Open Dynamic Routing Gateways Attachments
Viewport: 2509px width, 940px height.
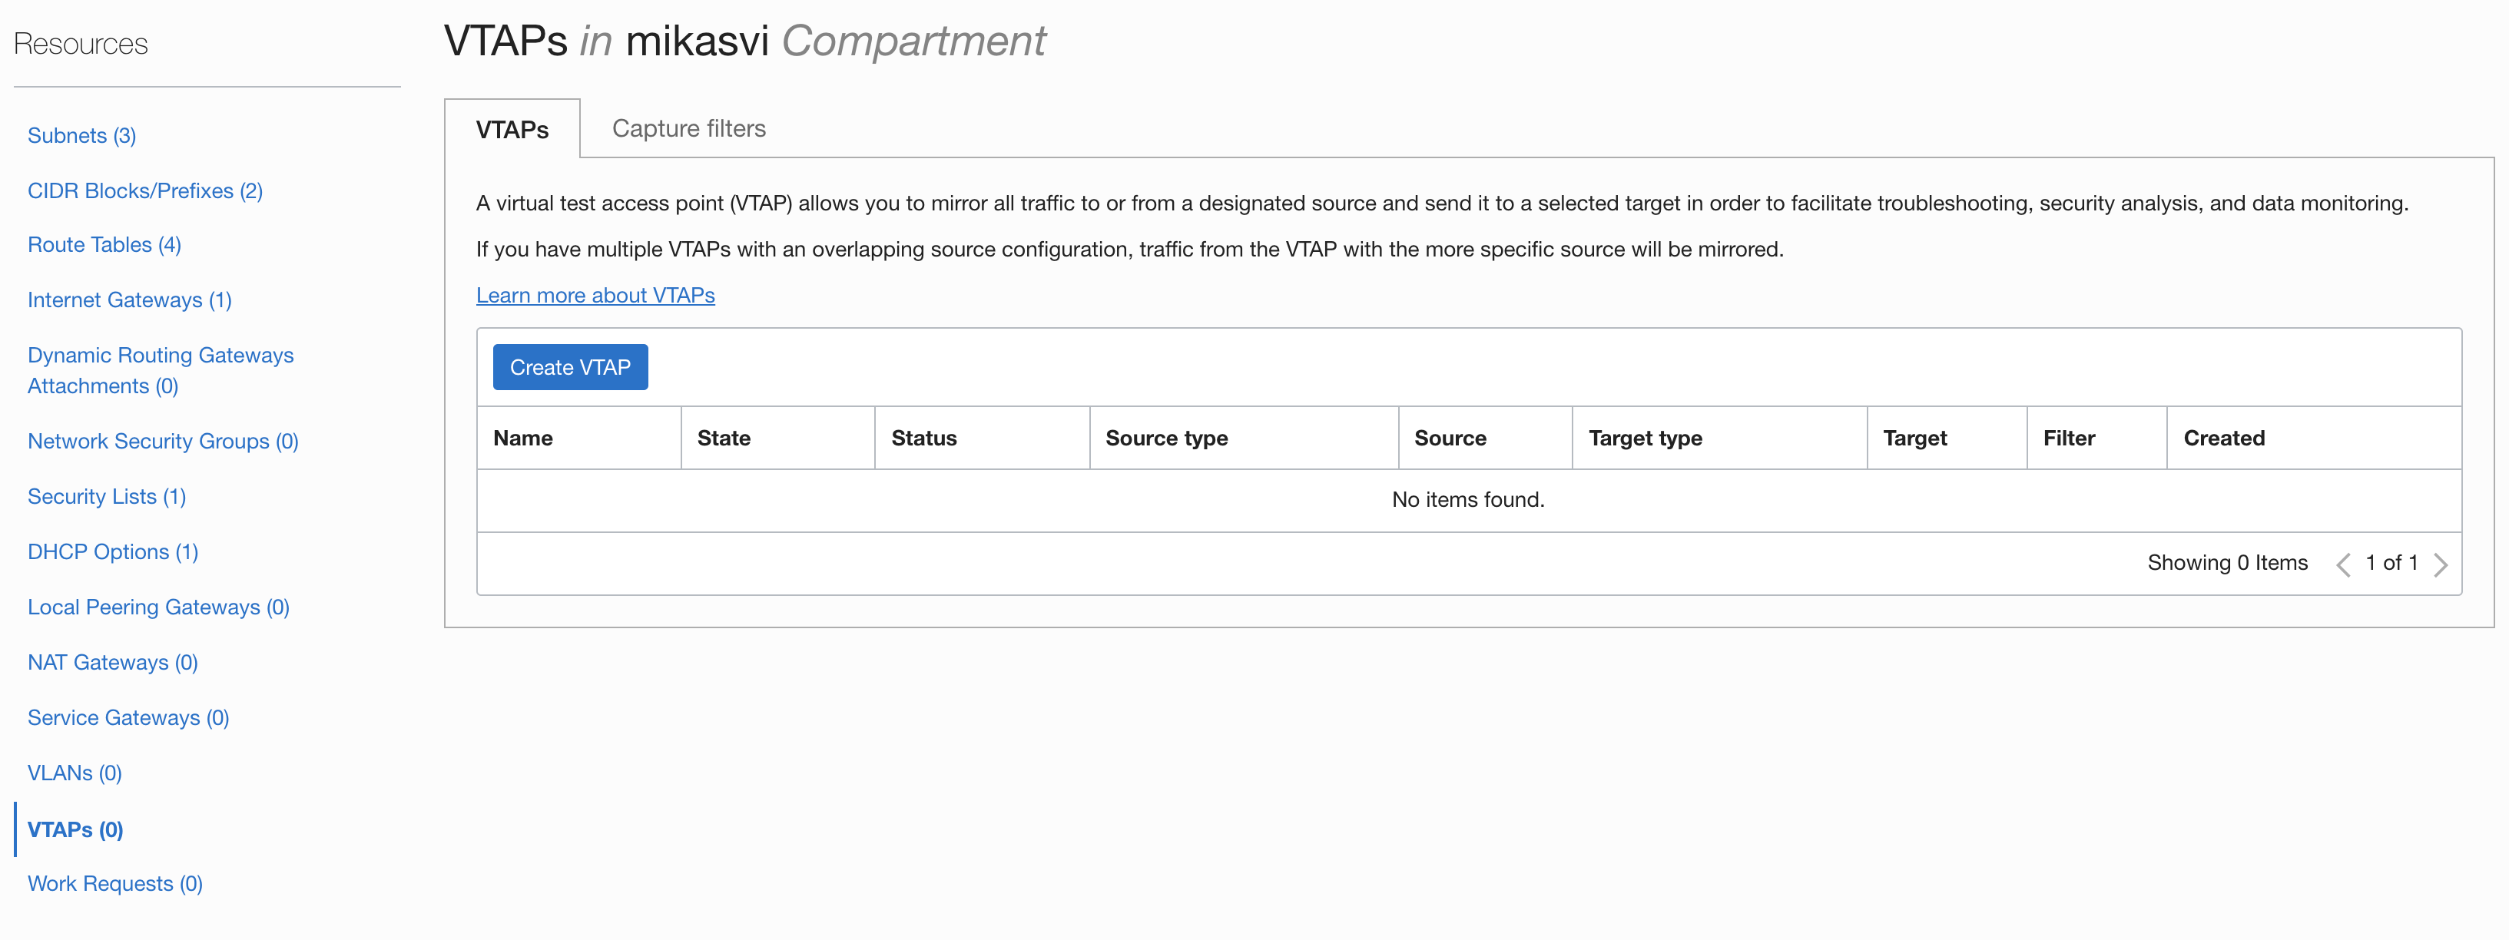[161, 370]
